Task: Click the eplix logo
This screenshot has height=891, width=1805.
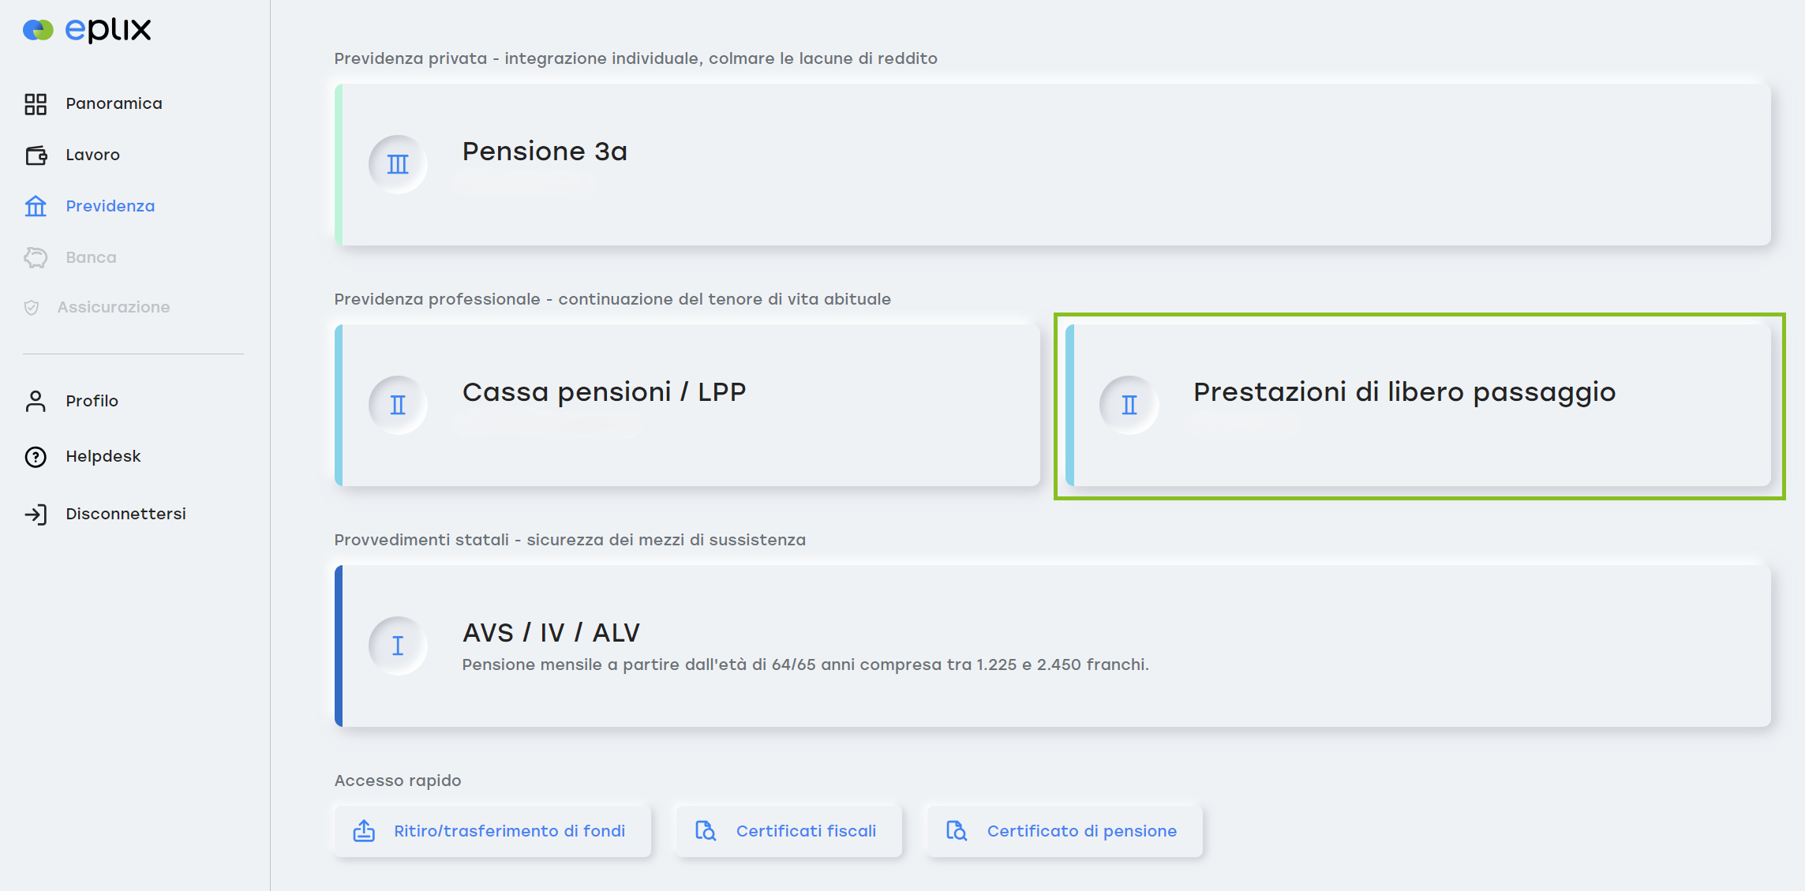Action: (x=87, y=30)
